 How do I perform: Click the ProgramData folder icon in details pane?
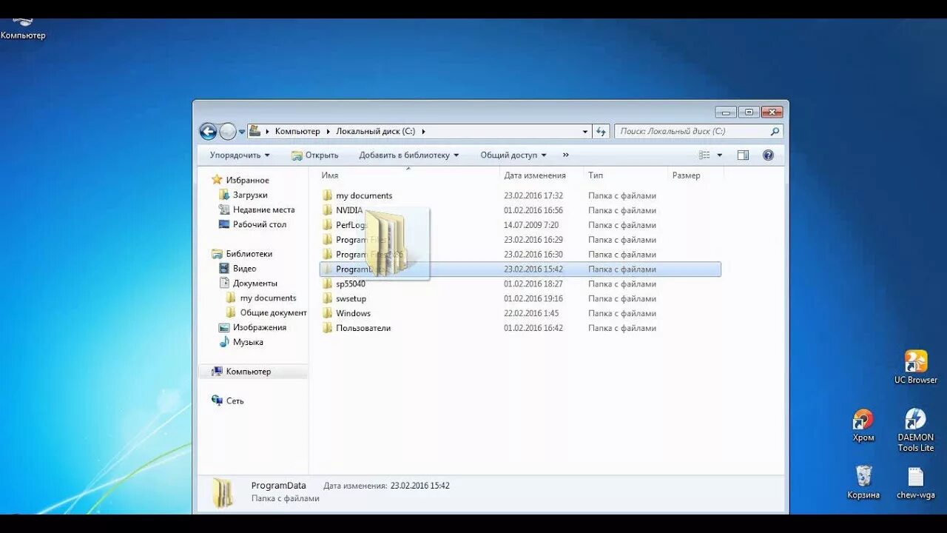222,493
